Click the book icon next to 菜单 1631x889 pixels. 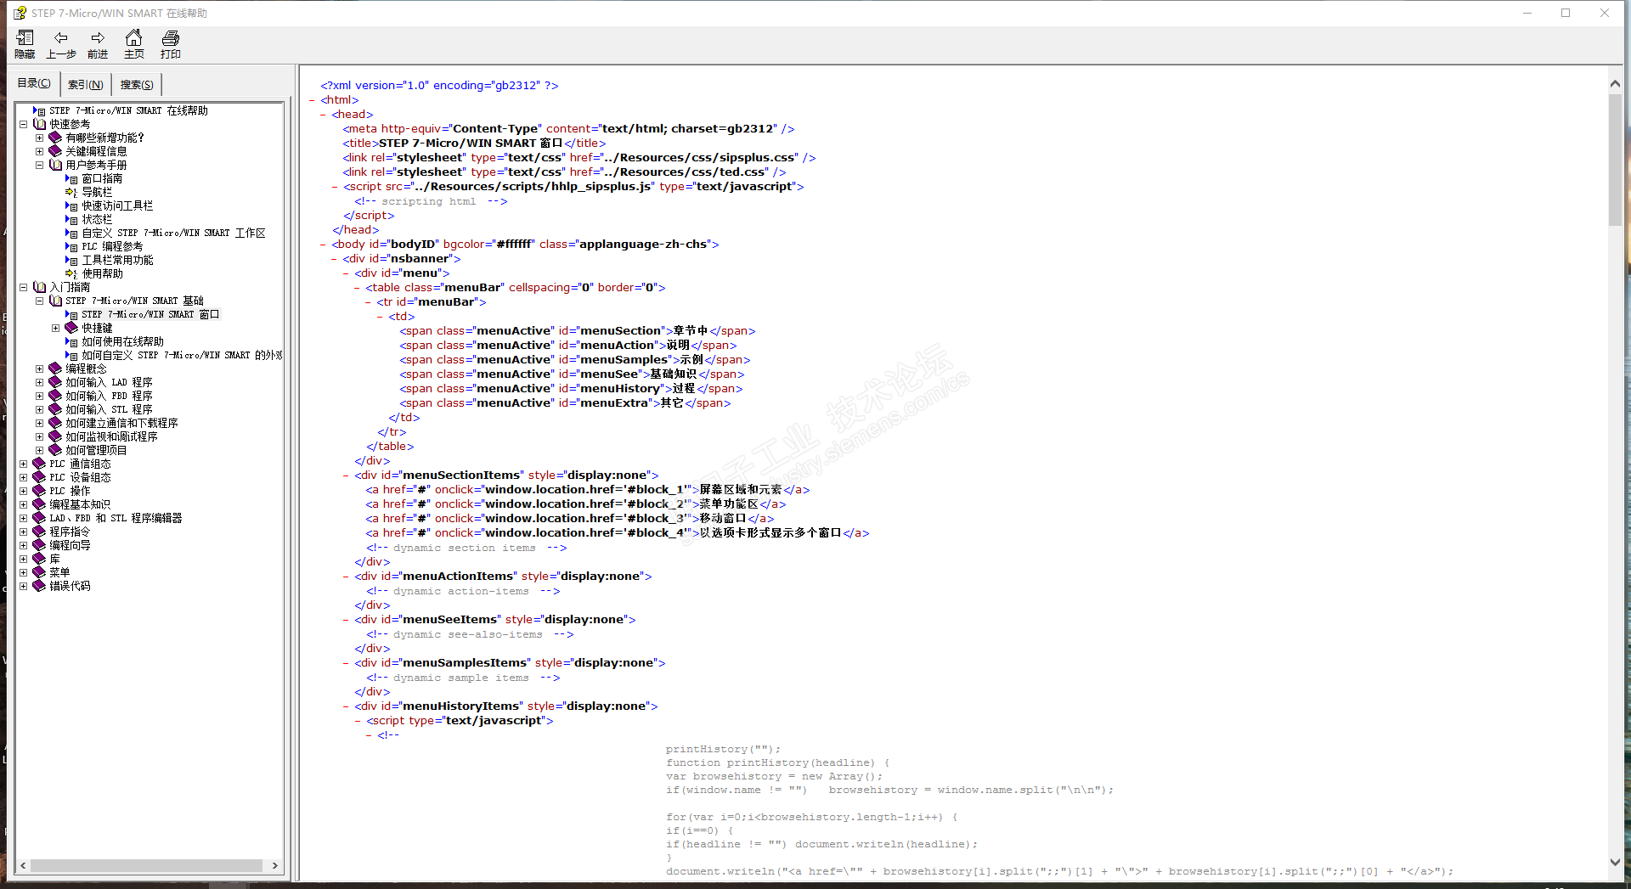(39, 572)
